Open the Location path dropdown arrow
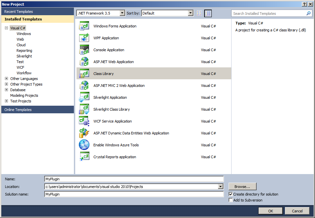This screenshot has height=218, width=315. 221,187
